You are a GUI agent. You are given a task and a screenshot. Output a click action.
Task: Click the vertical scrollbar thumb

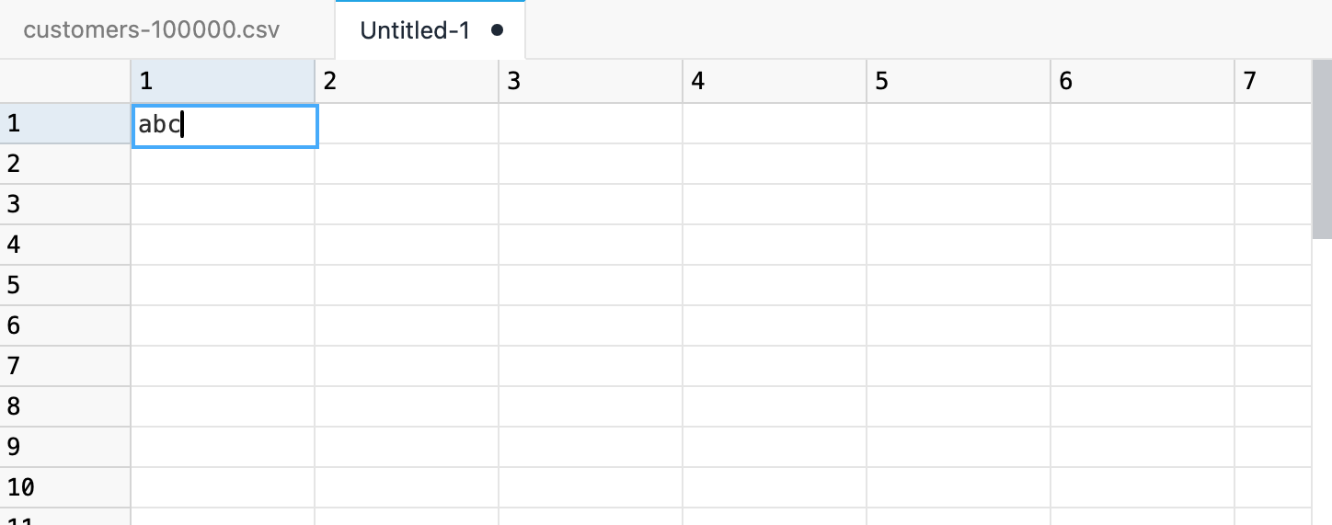tap(1322, 149)
